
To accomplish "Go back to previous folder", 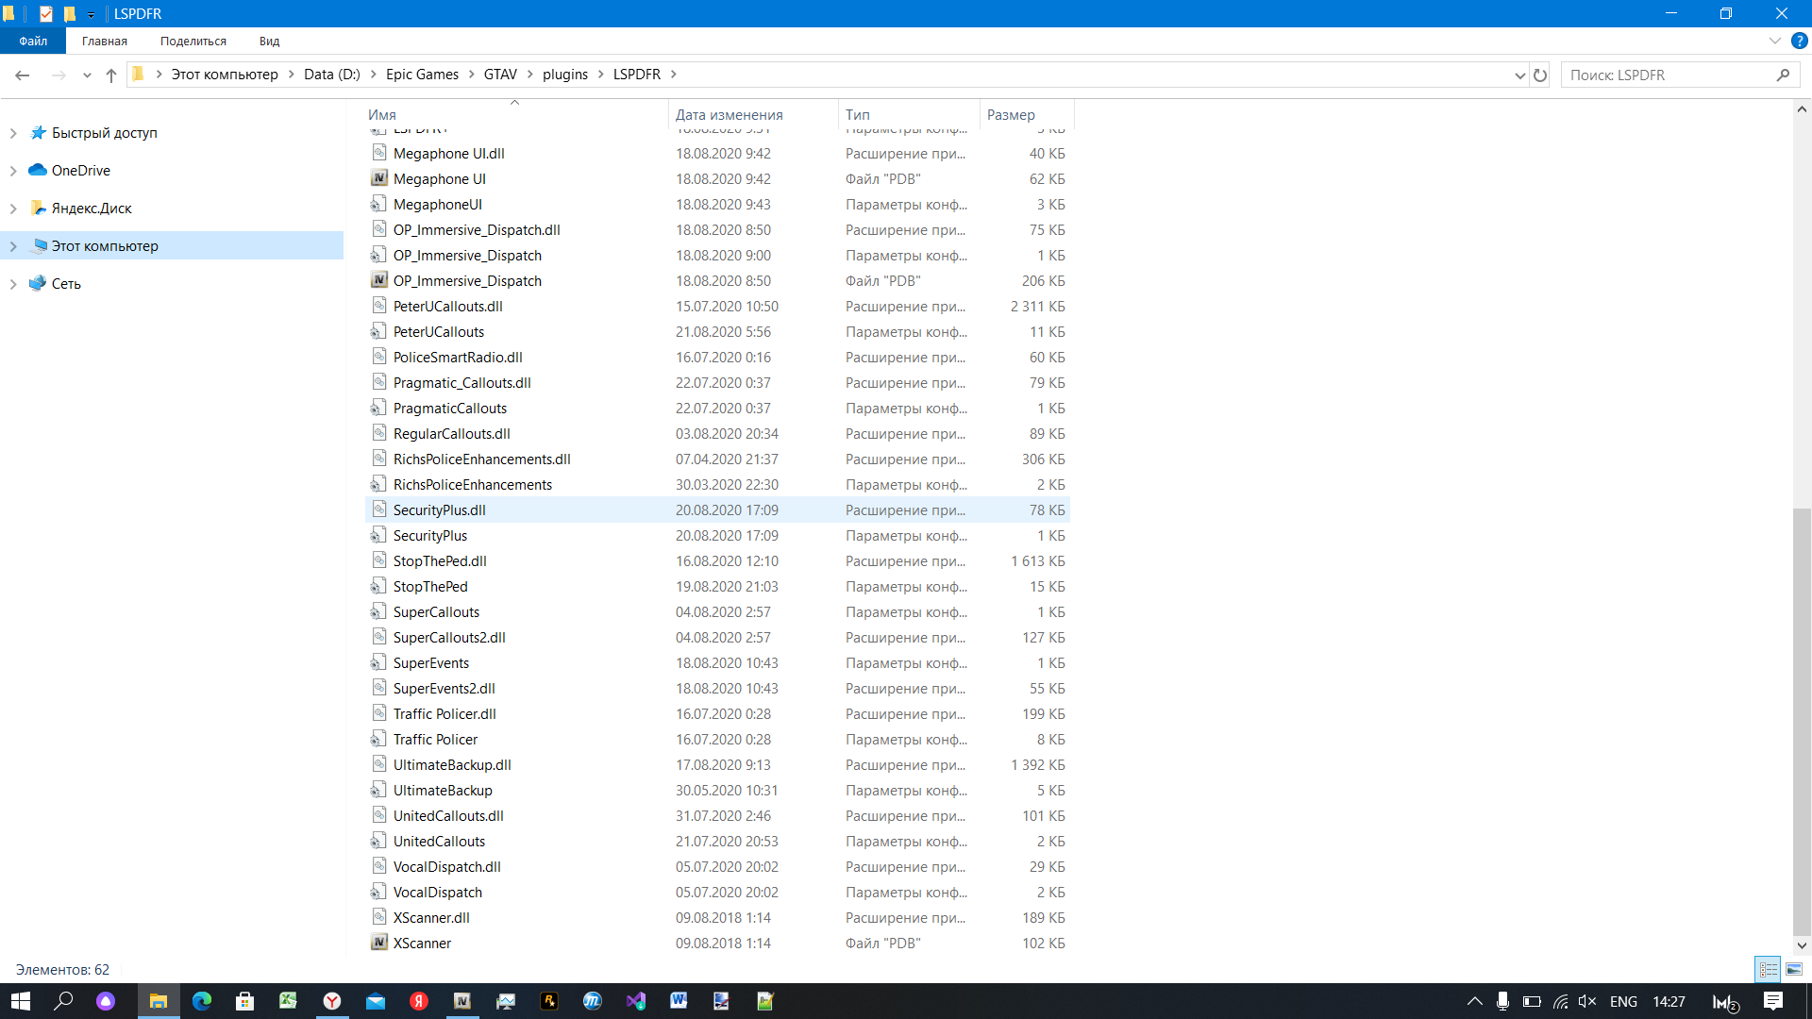I will [23, 75].
